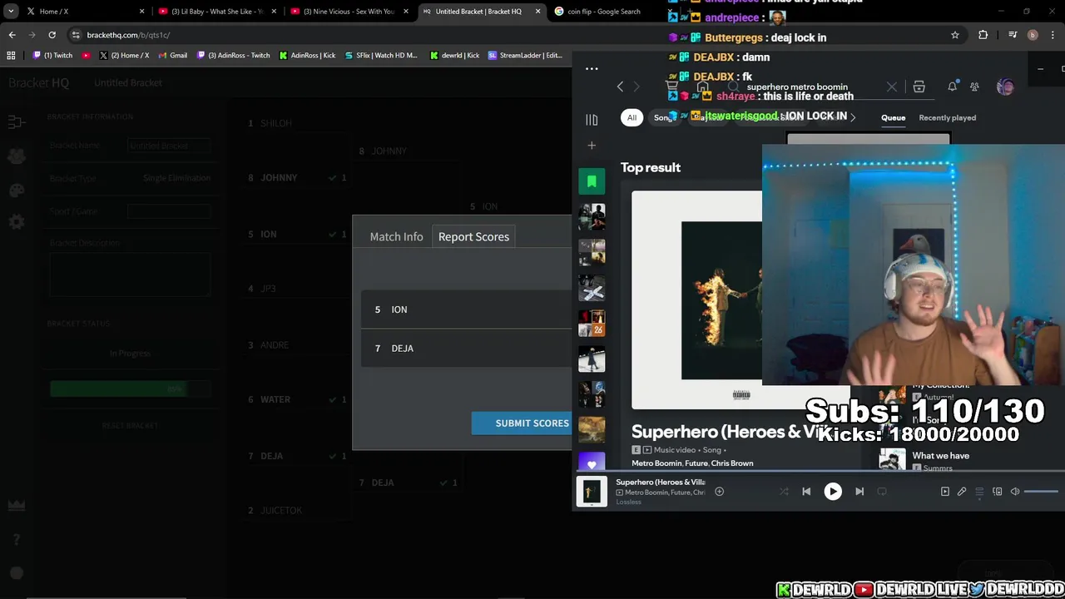Image resolution: width=1065 pixels, height=599 pixels.
Task: Open the Chrome tab search dropdown
Action: coord(10,12)
